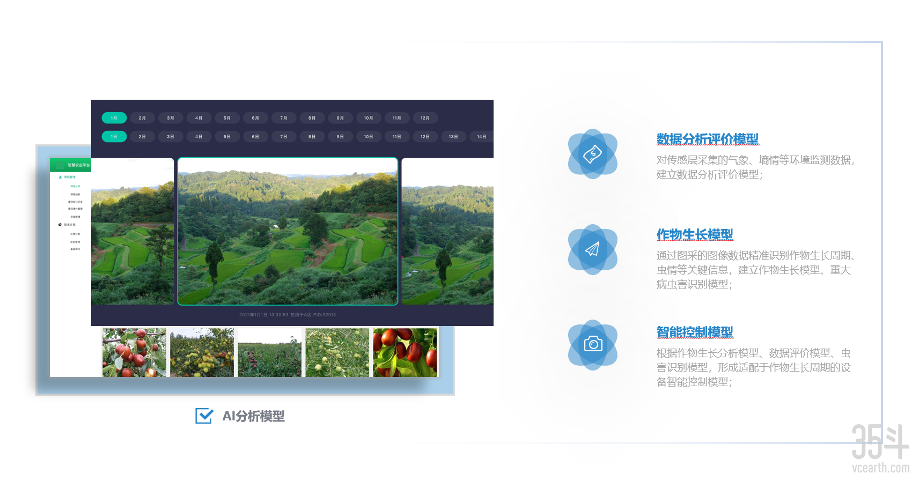Viewport: 919px width, 481px height.
Task: Switch to the 9日 day pill
Action: coord(341,137)
